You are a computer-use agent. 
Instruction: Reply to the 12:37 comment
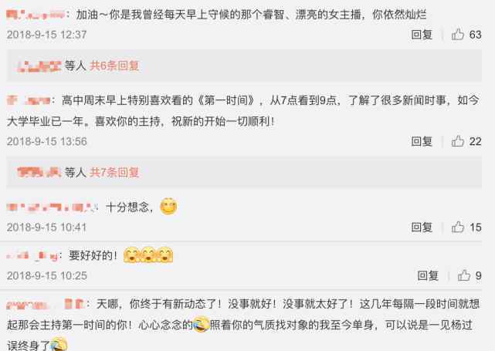tap(422, 35)
